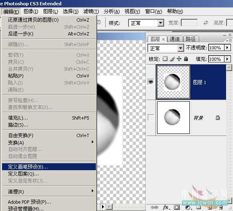The image size is (233, 211).
Task: Close the 图层 tab with its x
Action: (x=164, y=39)
